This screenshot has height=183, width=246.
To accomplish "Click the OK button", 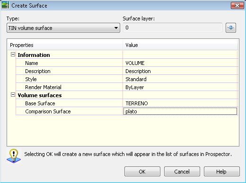I will point(142,172).
